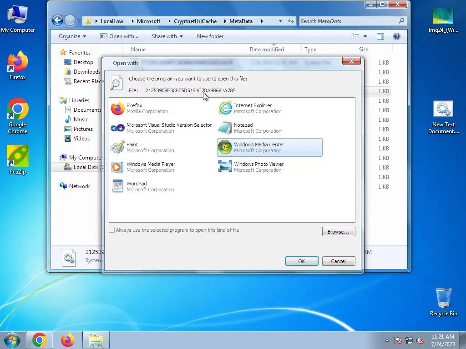Click the muted volume tray icon
Image resolution: width=466 pixels, height=349 pixels.
(x=420, y=340)
